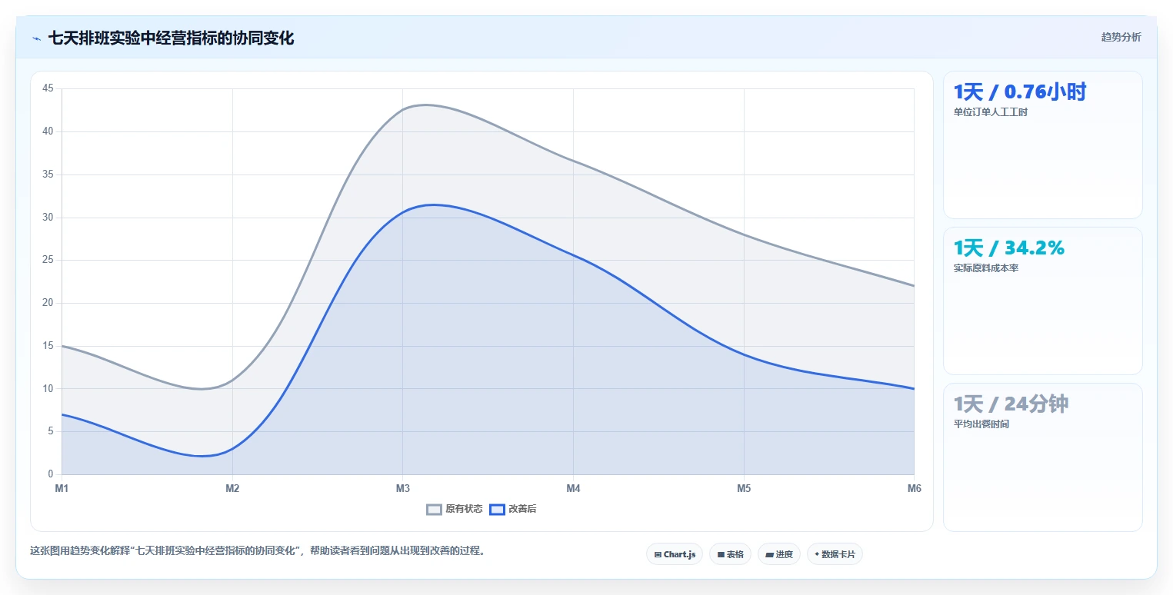Click the trend icon beside the chart title
This screenshot has width=1173, height=595.
tap(36, 38)
